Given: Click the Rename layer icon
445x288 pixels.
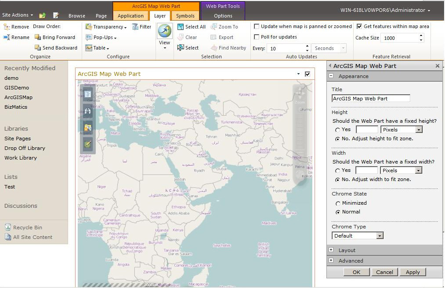Looking at the screenshot, I should 7,37.
